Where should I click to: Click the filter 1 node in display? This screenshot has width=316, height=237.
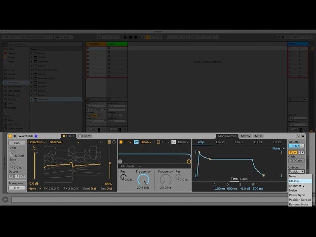pos(189,161)
